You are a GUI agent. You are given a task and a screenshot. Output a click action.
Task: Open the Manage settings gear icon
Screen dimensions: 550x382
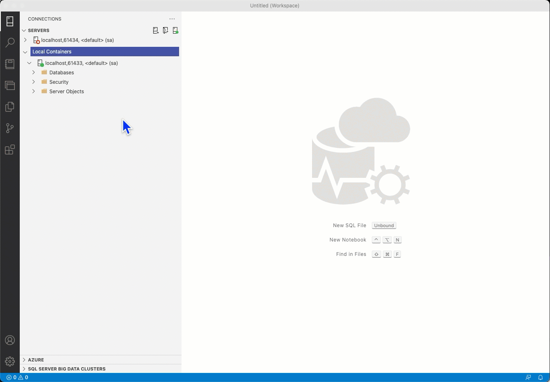coord(10,361)
